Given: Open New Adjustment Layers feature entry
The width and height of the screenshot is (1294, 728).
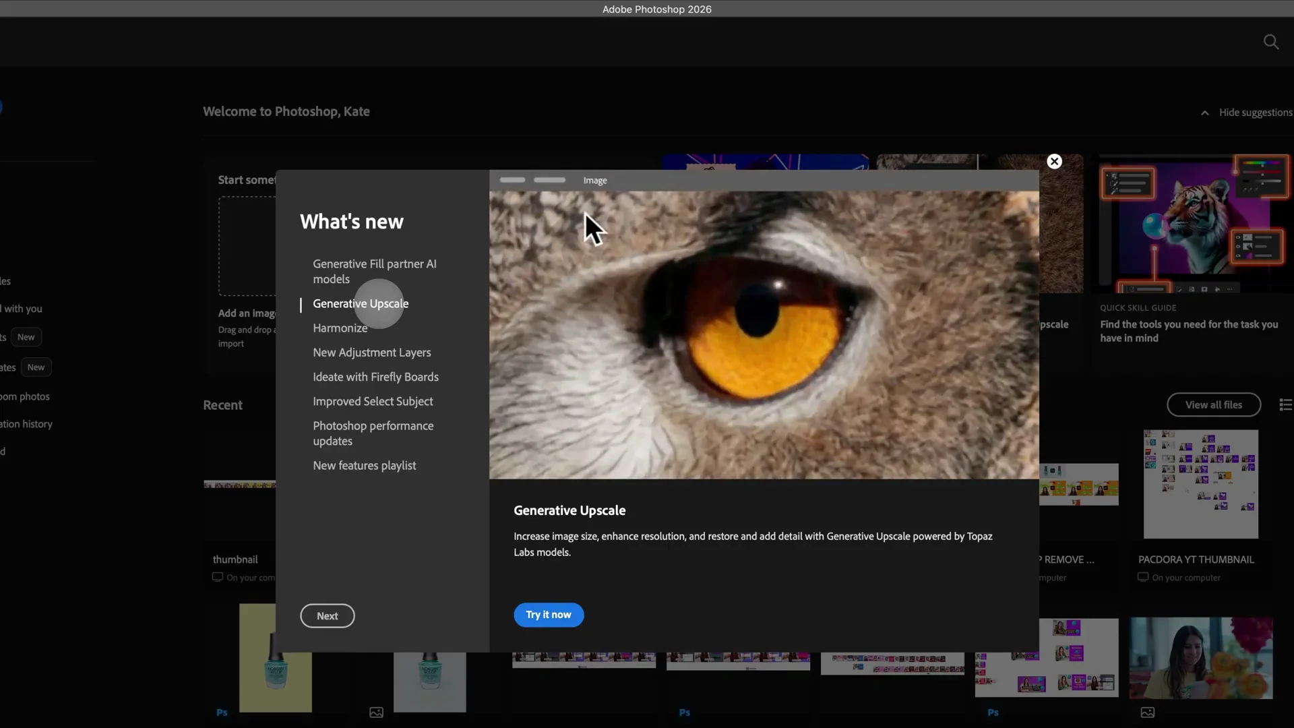Looking at the screenshot, I should (x=372, y=352).
